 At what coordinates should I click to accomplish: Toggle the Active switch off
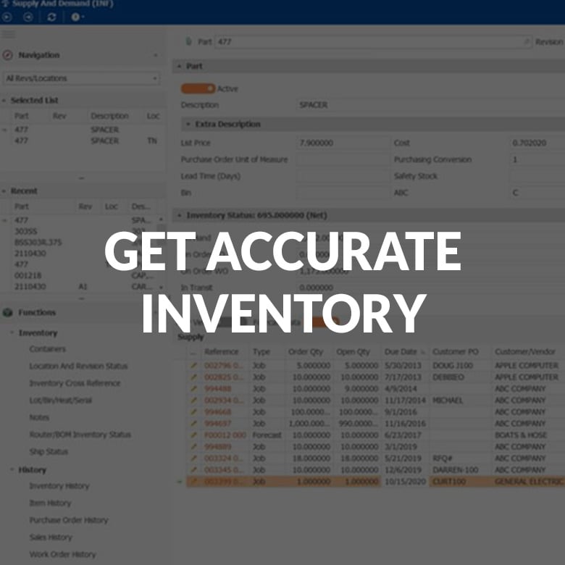[x=198, y=89]
